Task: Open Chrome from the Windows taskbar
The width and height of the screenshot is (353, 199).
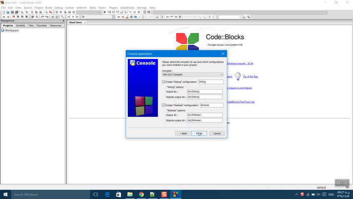Action: [141, 194]
